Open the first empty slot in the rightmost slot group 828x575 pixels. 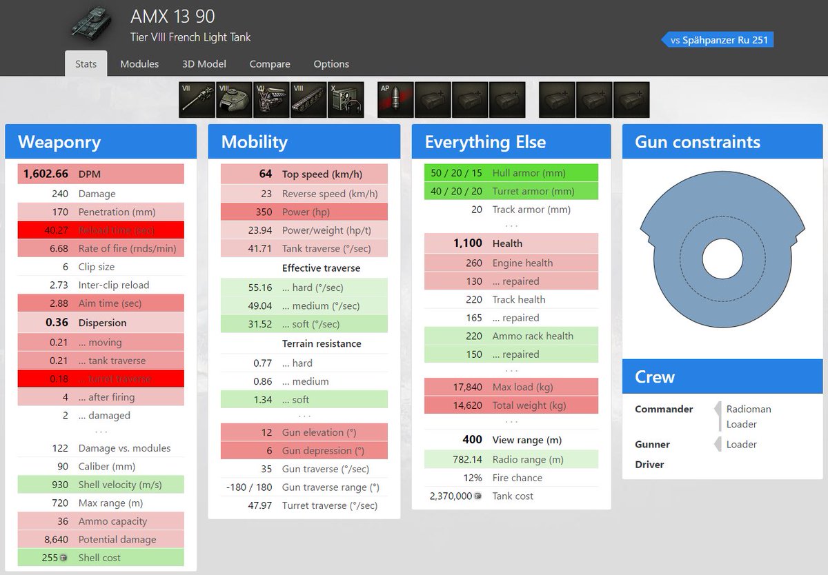click(557, 100)
